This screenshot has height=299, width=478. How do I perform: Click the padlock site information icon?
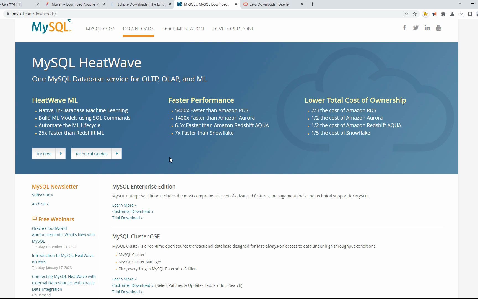pyautogui.click(x=8, y=14)
